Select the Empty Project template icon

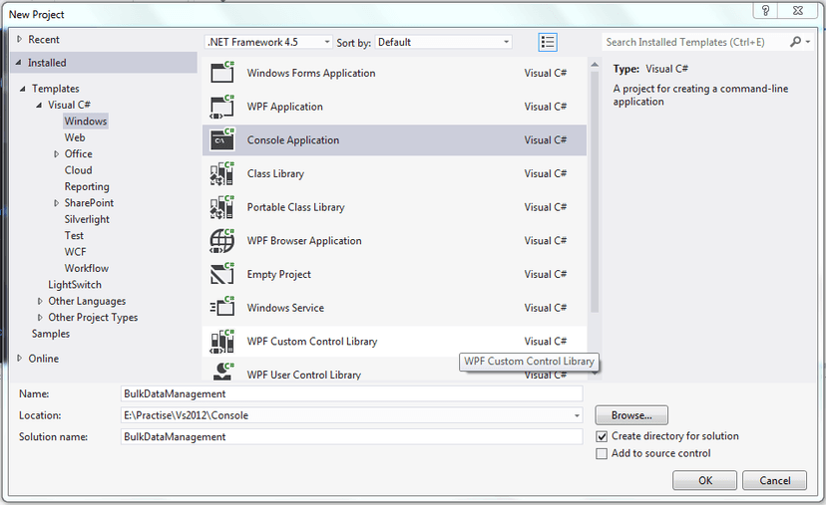(x=222, y=274)
